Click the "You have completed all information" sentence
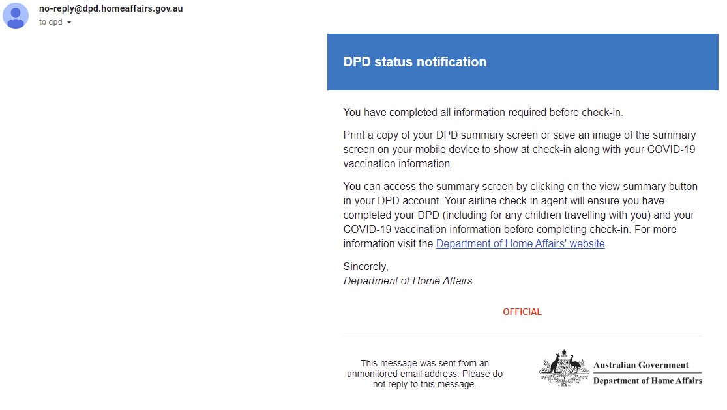 483,113
